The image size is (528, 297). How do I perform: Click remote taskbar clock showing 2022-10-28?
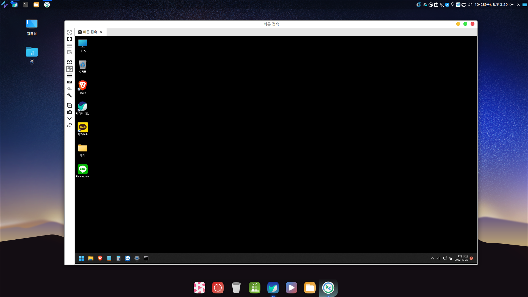pyautogui.click(x=462, y=258)
